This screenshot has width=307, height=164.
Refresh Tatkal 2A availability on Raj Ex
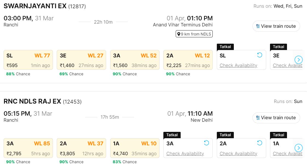pos(260,143)
